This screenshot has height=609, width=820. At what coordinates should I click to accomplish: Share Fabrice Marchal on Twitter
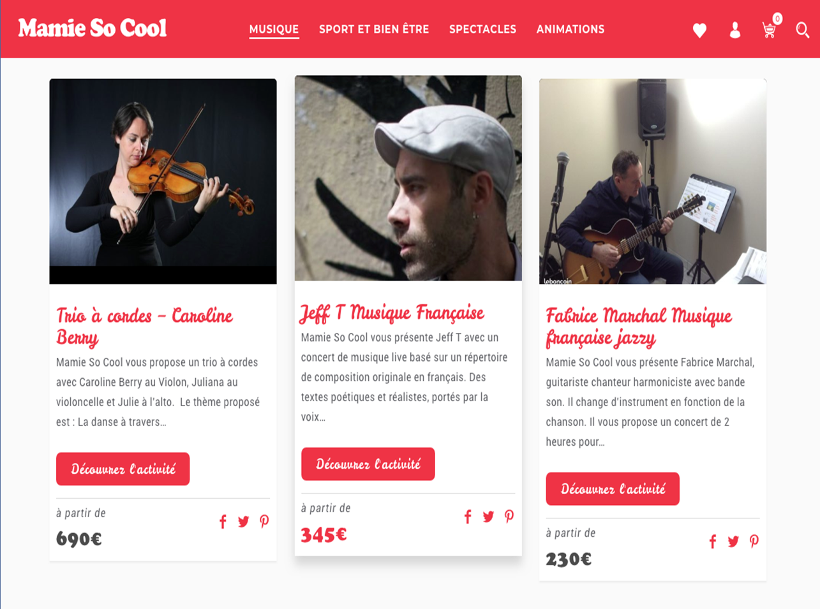(x=733, y=541)
